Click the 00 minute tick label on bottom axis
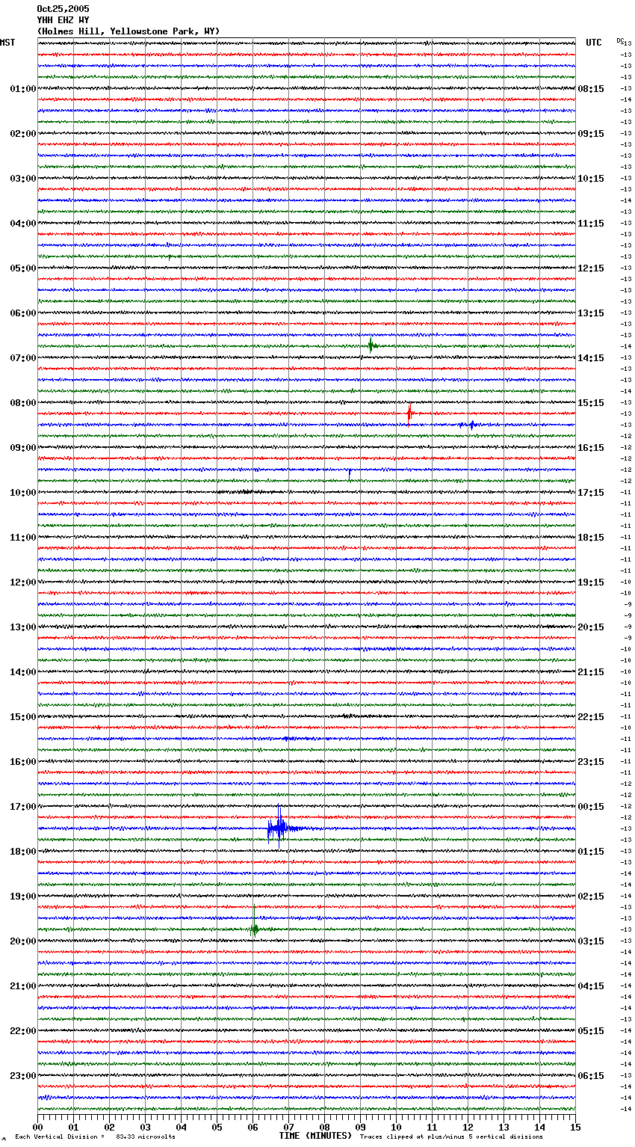This screenshot has height=1147, width=635. pos(37,1127)
